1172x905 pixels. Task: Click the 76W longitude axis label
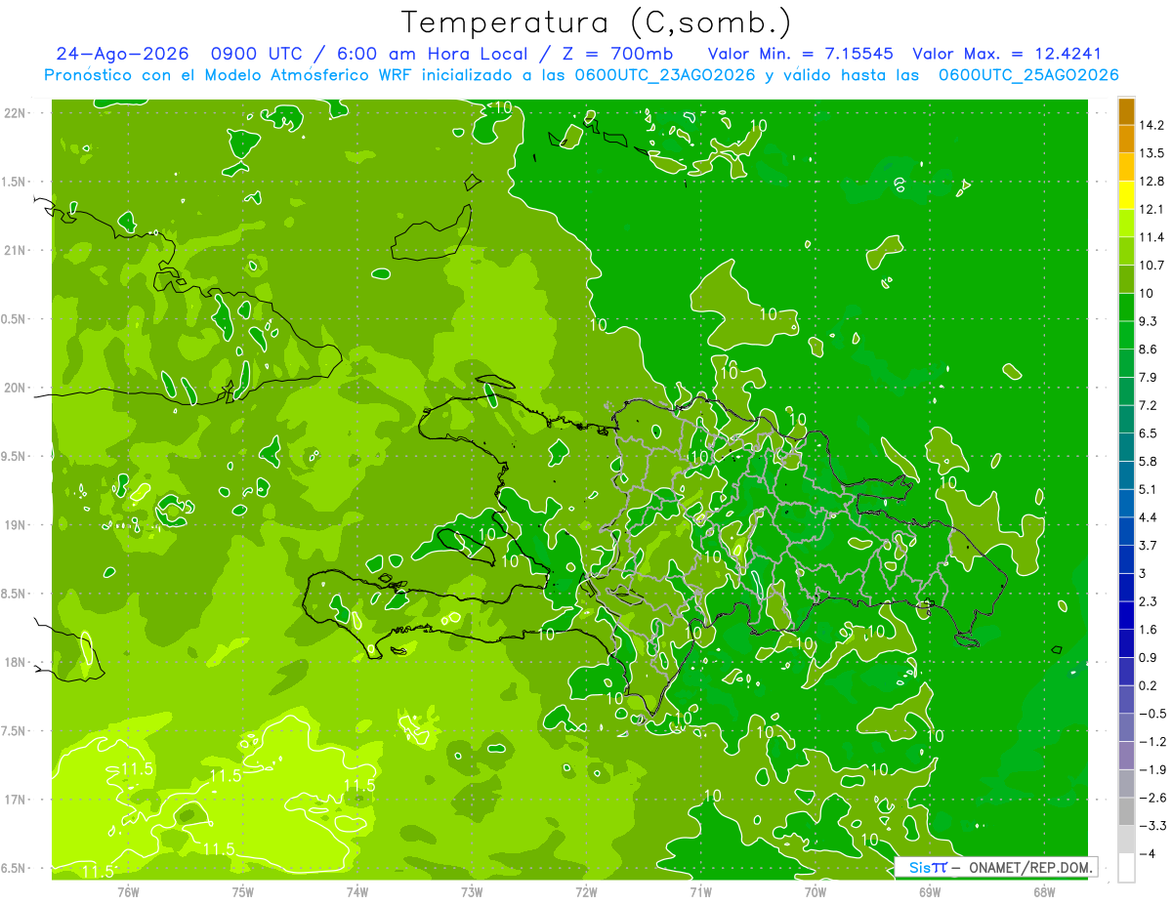[128, 892]
